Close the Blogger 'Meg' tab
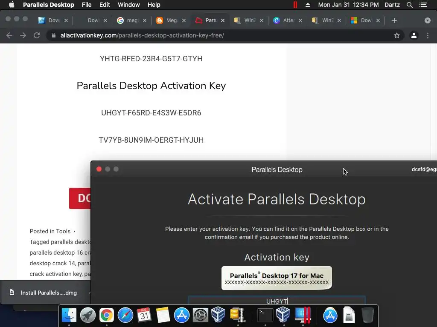The width and height of the screenshot is (437, 327). point(184,20)
